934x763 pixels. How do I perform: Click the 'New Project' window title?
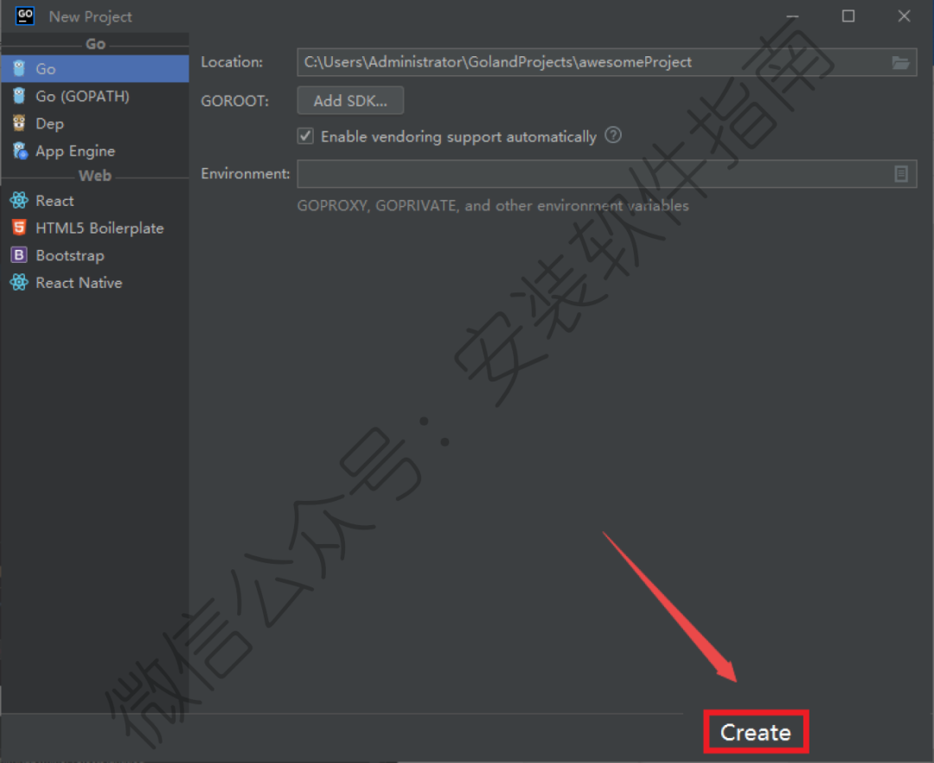(x=91, y=16)
